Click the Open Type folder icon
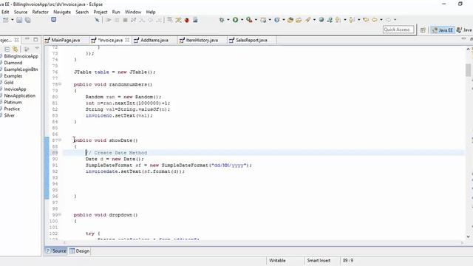 click(290, 20)
